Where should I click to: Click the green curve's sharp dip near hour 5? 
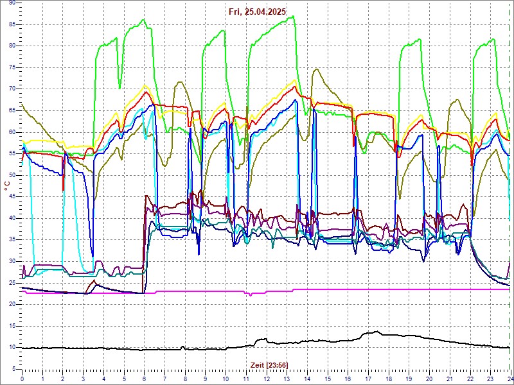(x=120, y=88)
